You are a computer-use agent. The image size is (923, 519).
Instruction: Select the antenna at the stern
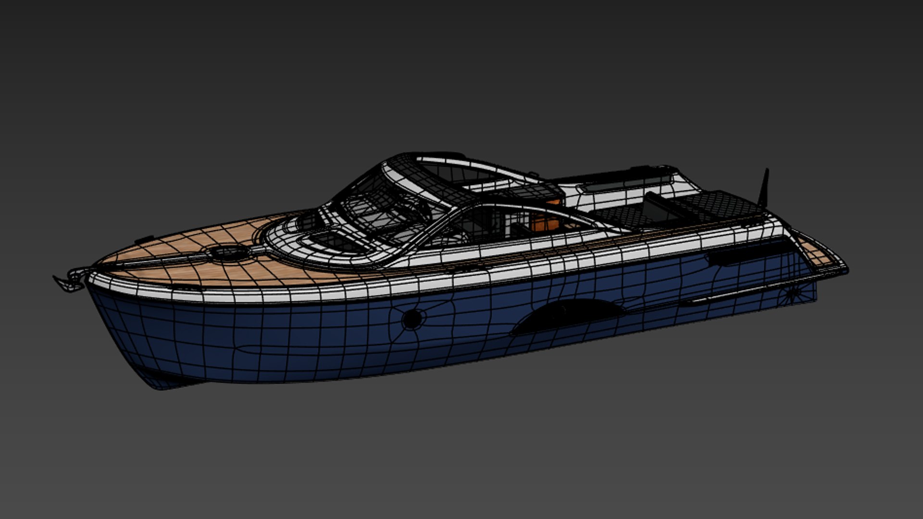(x=763, y=188)
